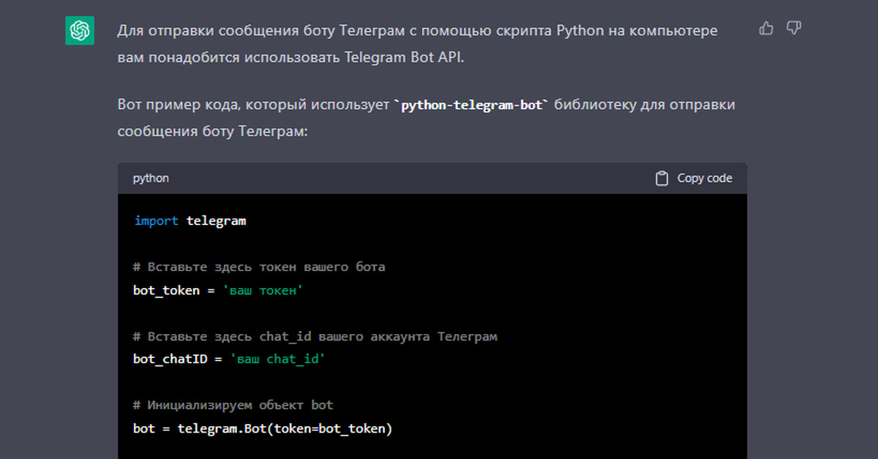Screen dimensions: 878x459
Task: Click the clipboard icon in code header
Action: click(661, 178)
